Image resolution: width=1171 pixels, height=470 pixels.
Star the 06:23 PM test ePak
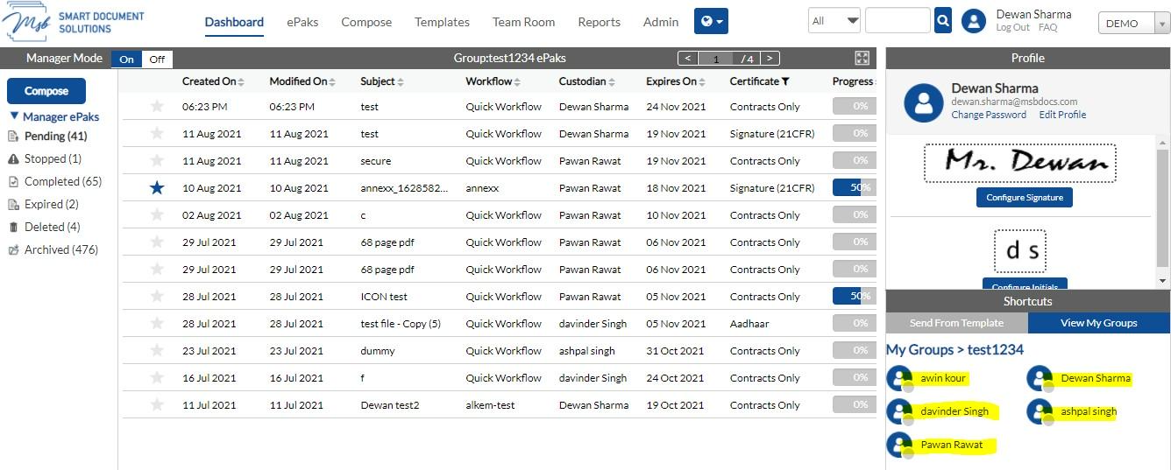pos(157,106)
